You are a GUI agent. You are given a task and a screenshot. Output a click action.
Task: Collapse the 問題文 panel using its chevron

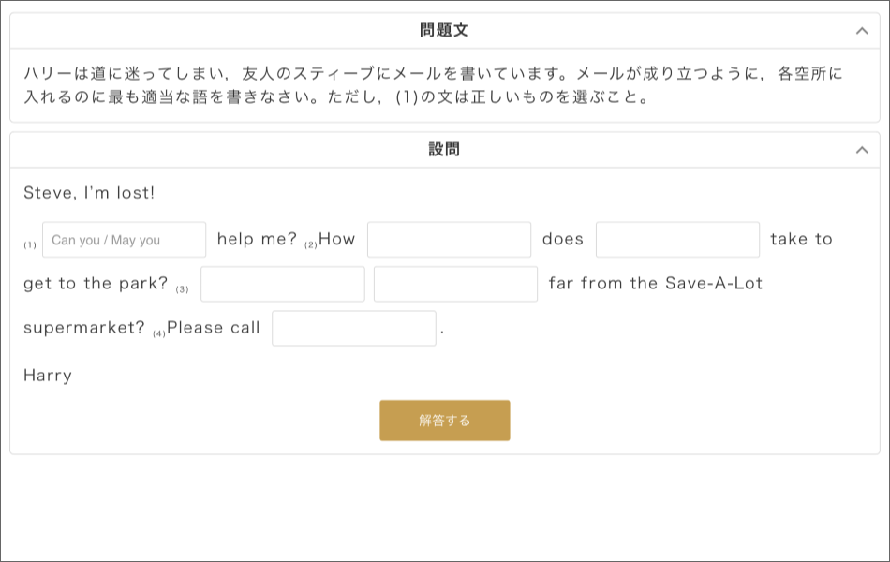click(x=862, y=31)
